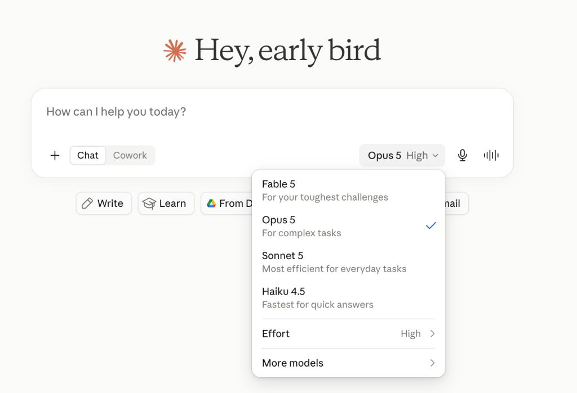The width and height of the screenshot is (577, 393).
Task: Click the Google Drive icon
Action: point(211,203)
